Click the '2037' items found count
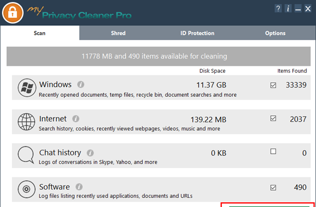 click(x=298, y=120)
